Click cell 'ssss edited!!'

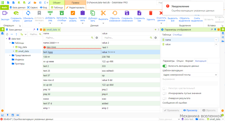tap(130, 71)
